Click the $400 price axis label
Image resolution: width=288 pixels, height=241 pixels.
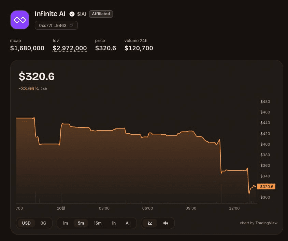tap(265, 144)
